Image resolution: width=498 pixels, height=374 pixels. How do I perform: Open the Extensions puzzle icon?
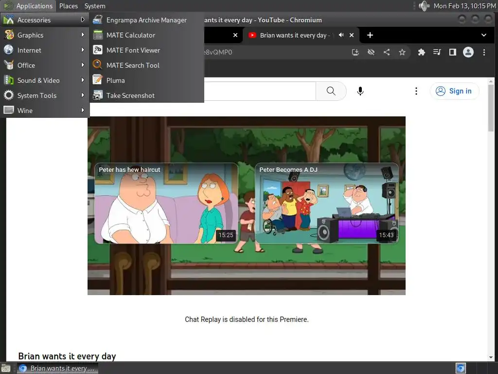pyautogui.click(x=422, y=52)
